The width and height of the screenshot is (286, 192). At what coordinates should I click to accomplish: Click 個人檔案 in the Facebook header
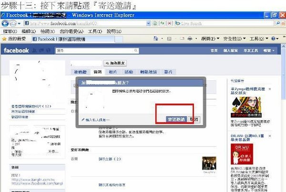pos(231,50)
